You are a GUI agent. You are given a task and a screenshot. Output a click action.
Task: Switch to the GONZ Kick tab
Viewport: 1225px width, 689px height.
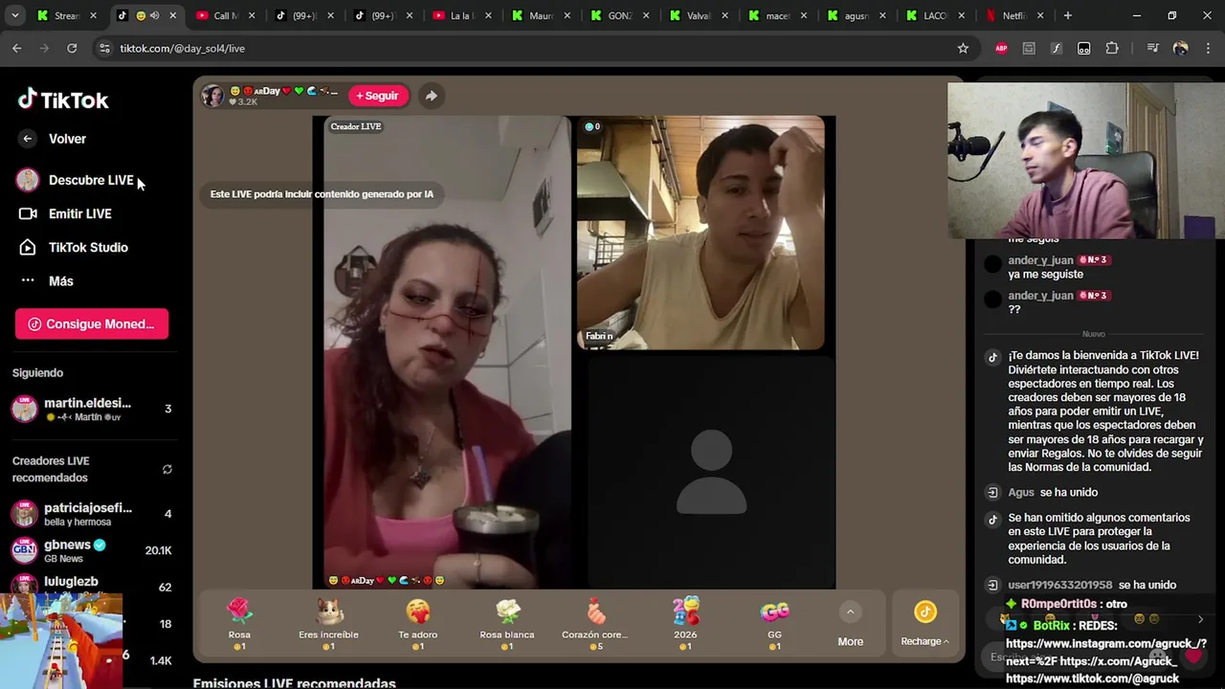[621, 15]
